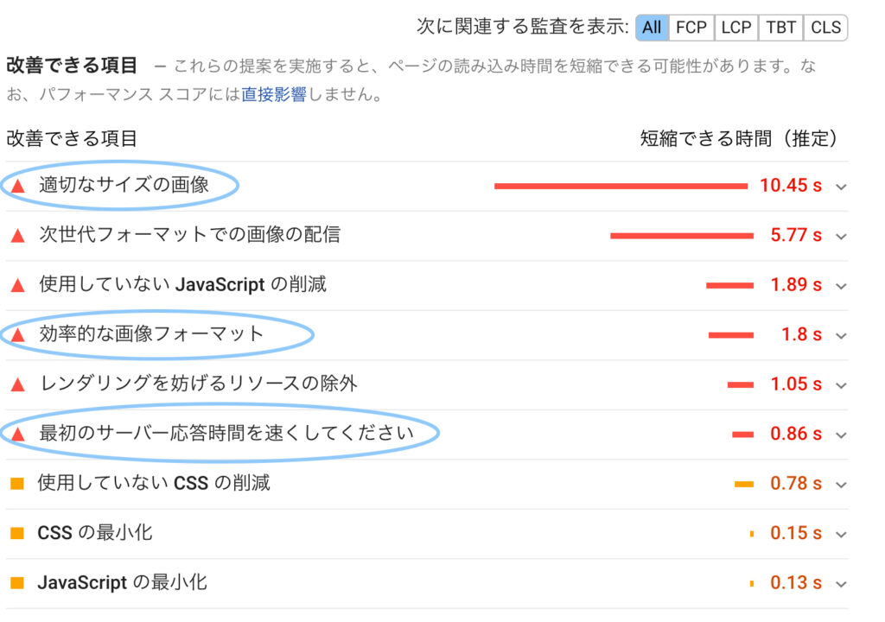Click orange square icon beside 使用していない CSS の削減
The image size is (885, 622).
pos(17,483)
